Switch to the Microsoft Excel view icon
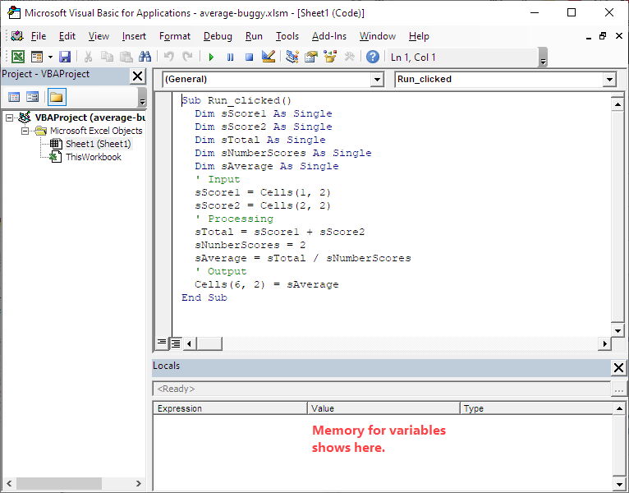The height and width of the screenshot is (493, 629). [x=17, y=57]
